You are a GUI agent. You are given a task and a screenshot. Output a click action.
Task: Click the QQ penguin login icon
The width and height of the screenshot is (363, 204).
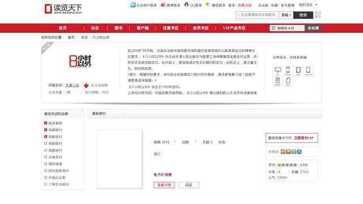tap(187, 5)
